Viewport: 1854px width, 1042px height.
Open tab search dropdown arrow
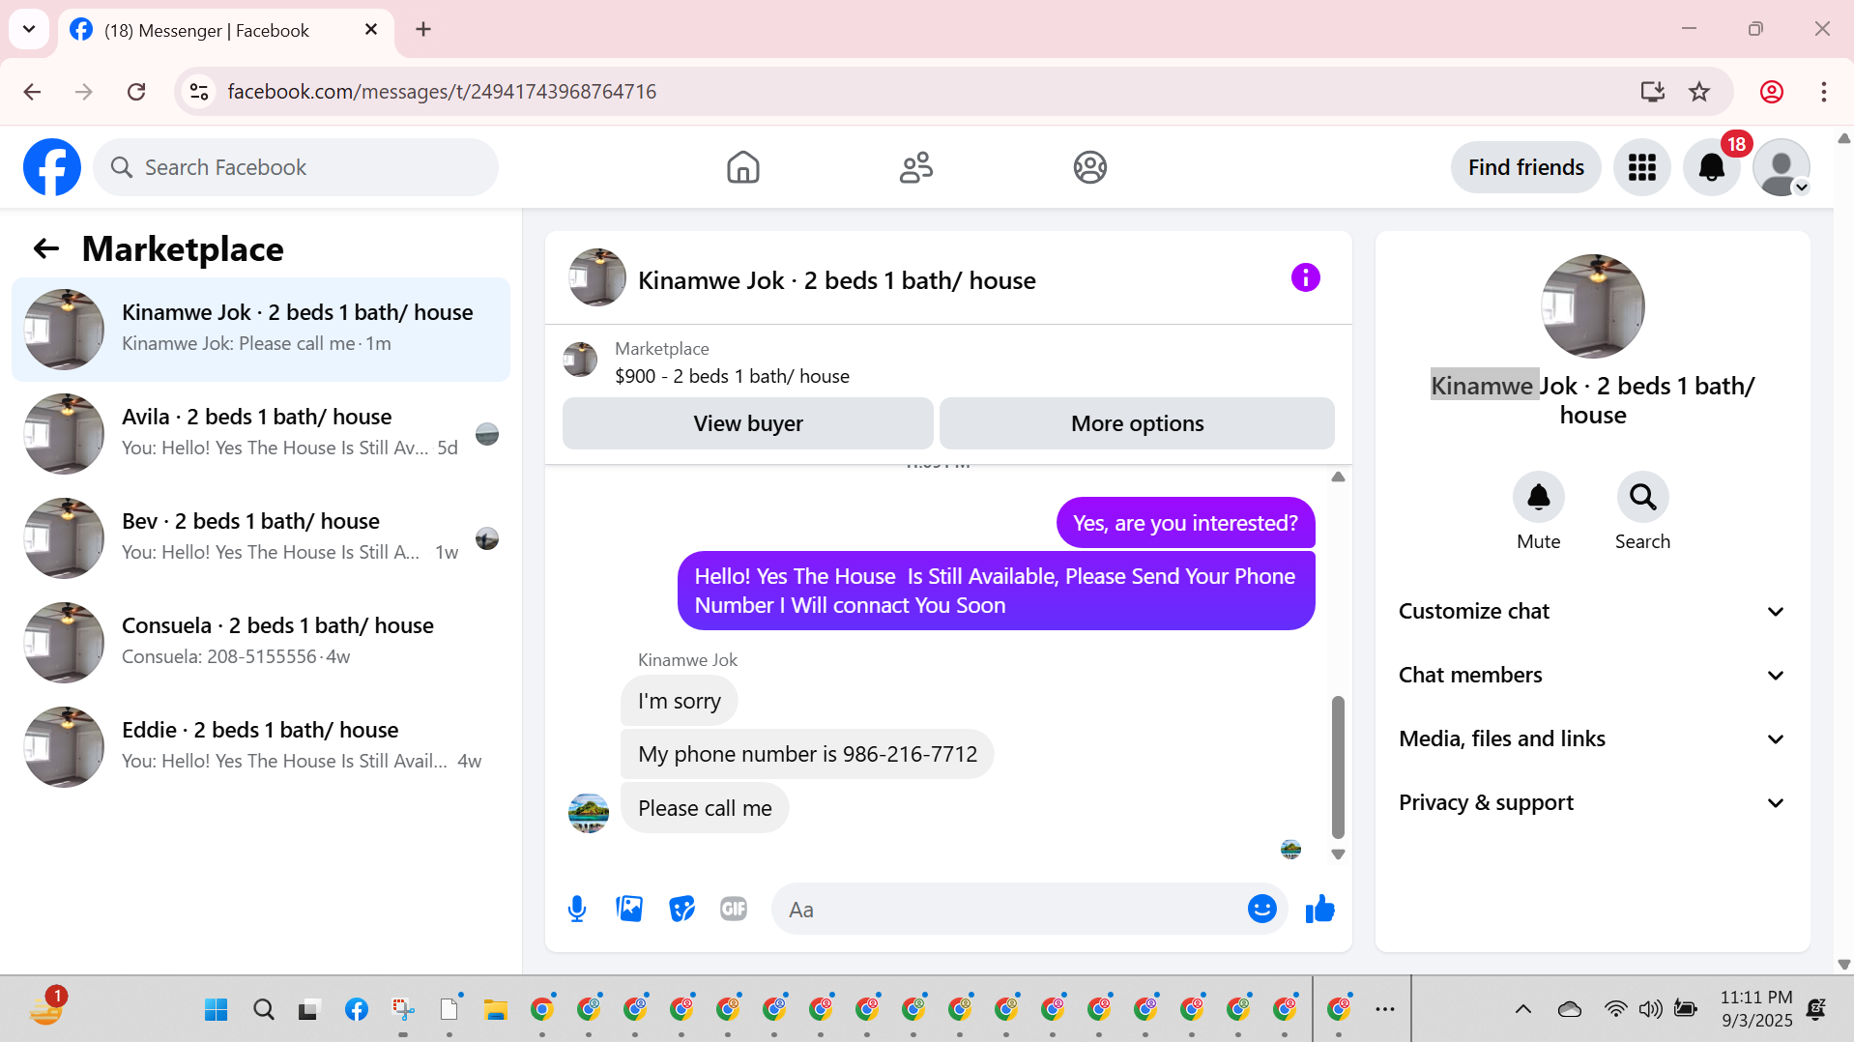29,29
